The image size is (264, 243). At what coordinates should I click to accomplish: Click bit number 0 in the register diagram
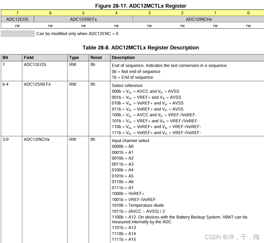[248, 13]
